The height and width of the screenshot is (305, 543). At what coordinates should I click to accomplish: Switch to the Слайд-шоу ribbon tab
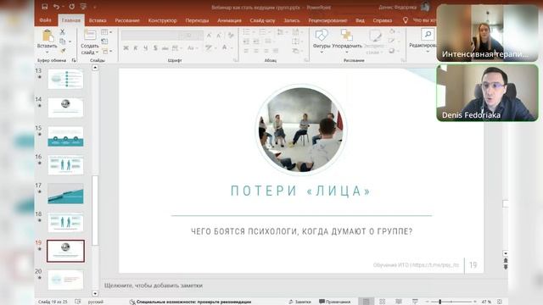point(262,20)
